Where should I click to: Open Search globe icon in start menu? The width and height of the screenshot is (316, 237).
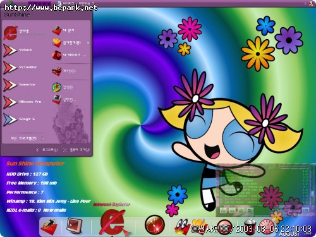tap(56, 87)
